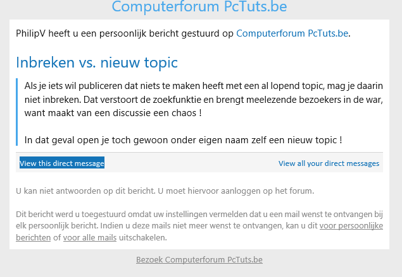
Task: Click the blue vertical quote bar beside the message
Action: [16, 112]
